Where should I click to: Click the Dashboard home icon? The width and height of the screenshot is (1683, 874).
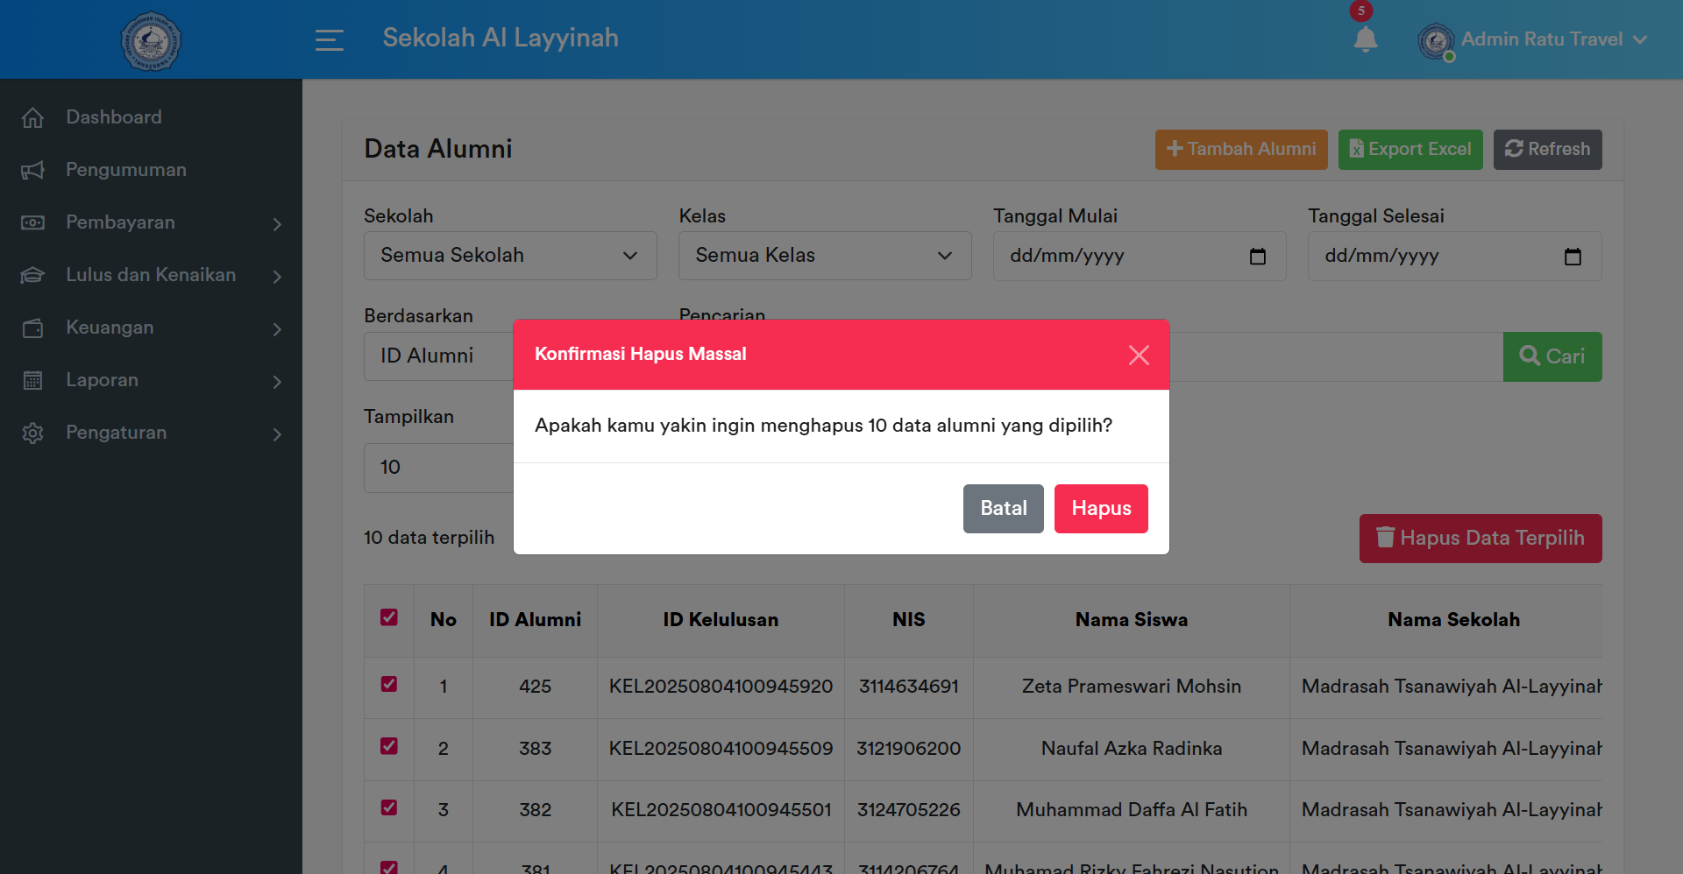pyautogui.click(x=32, y=117)
